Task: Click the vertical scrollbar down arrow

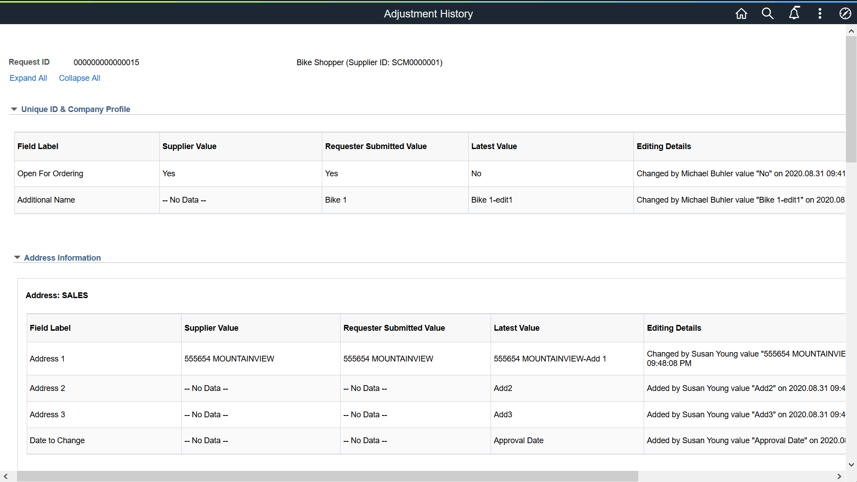Action: pos(851,465)
